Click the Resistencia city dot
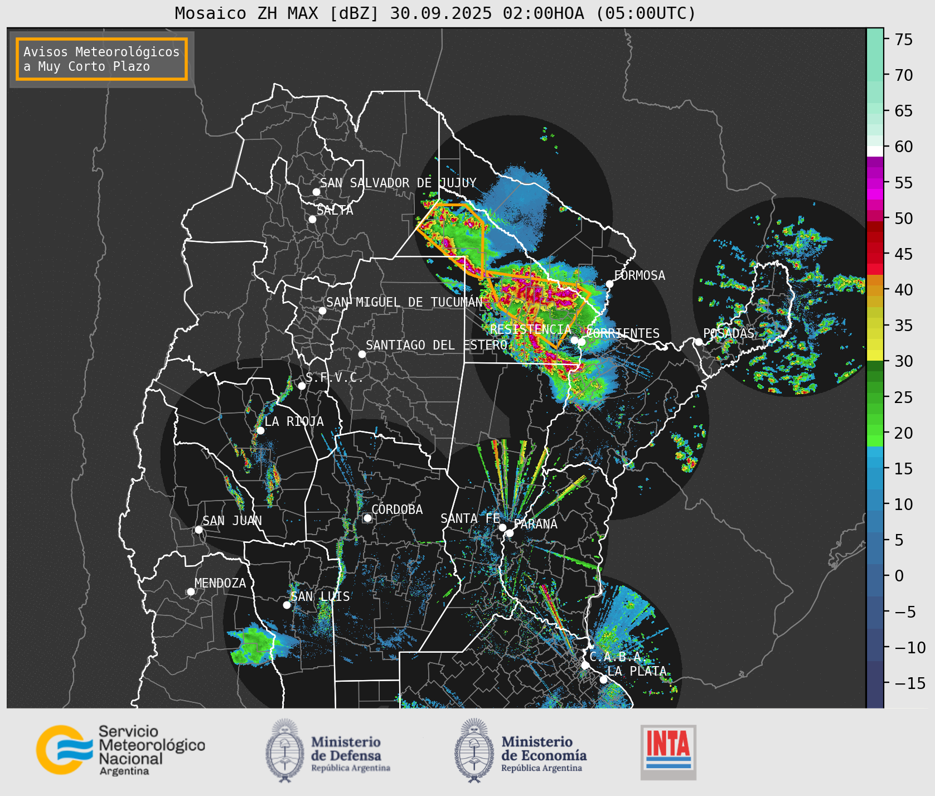This screenshot has height=796, width=935. pos(574,340)
